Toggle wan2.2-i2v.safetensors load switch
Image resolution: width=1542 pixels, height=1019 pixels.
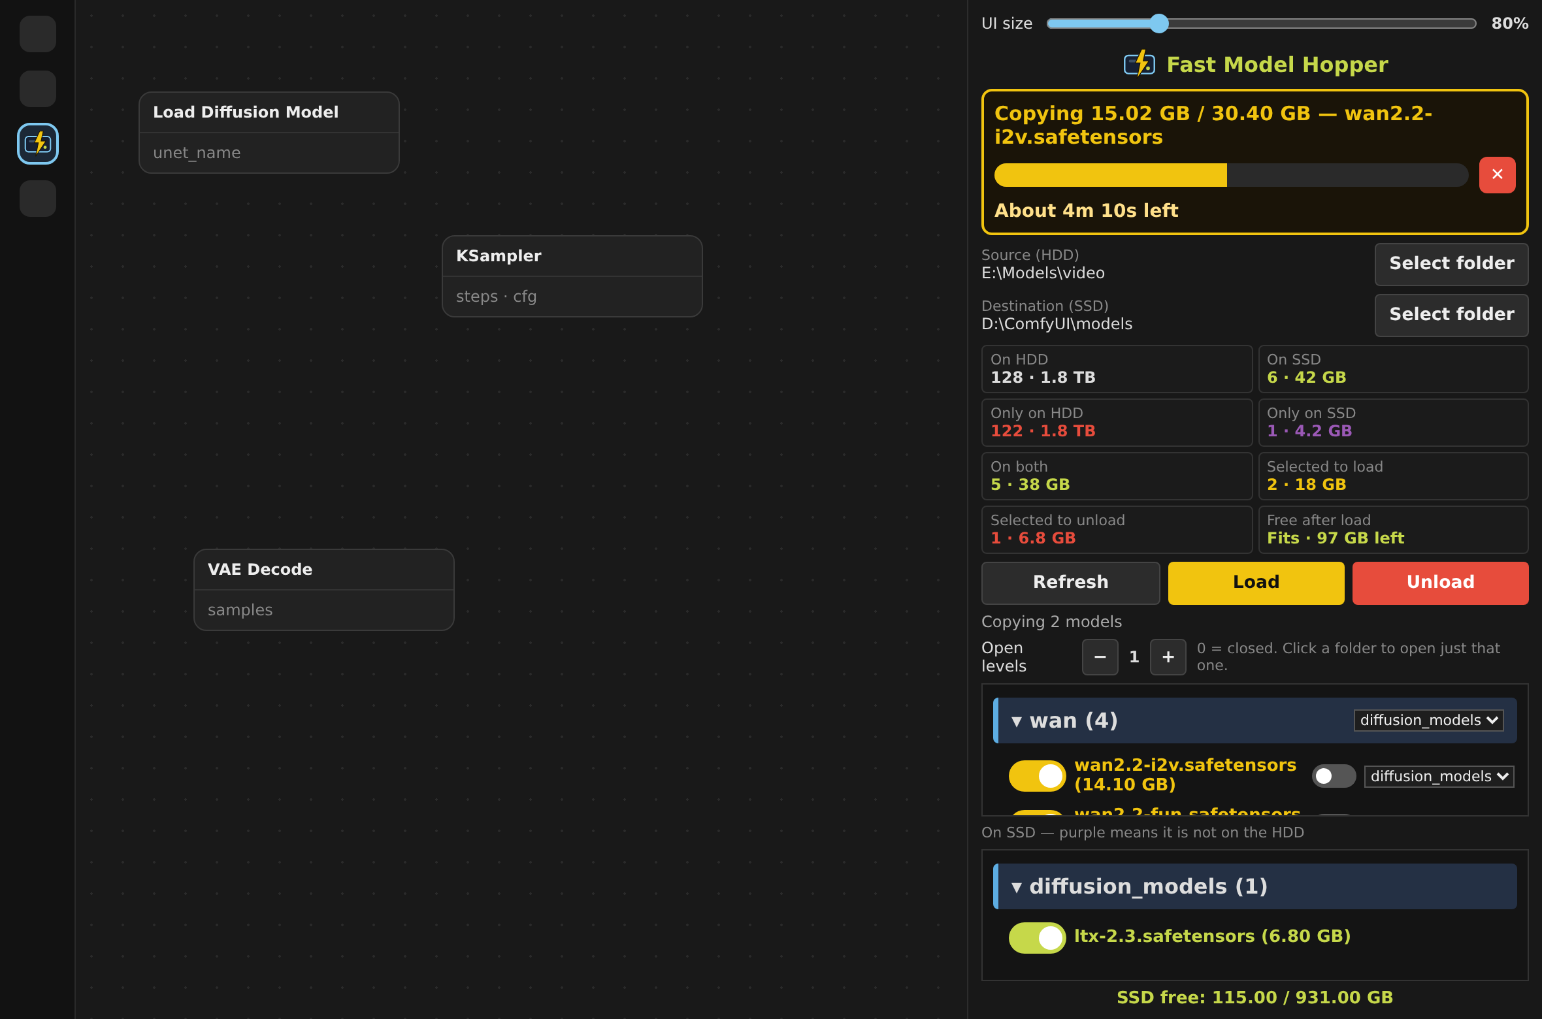coord(1037,775)
